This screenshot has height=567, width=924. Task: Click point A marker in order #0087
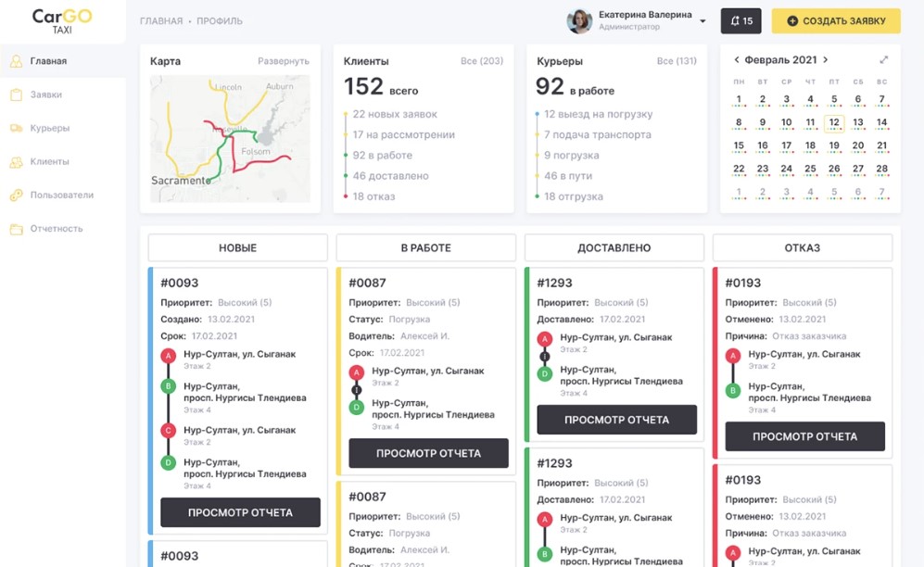[x=357, y=372]
